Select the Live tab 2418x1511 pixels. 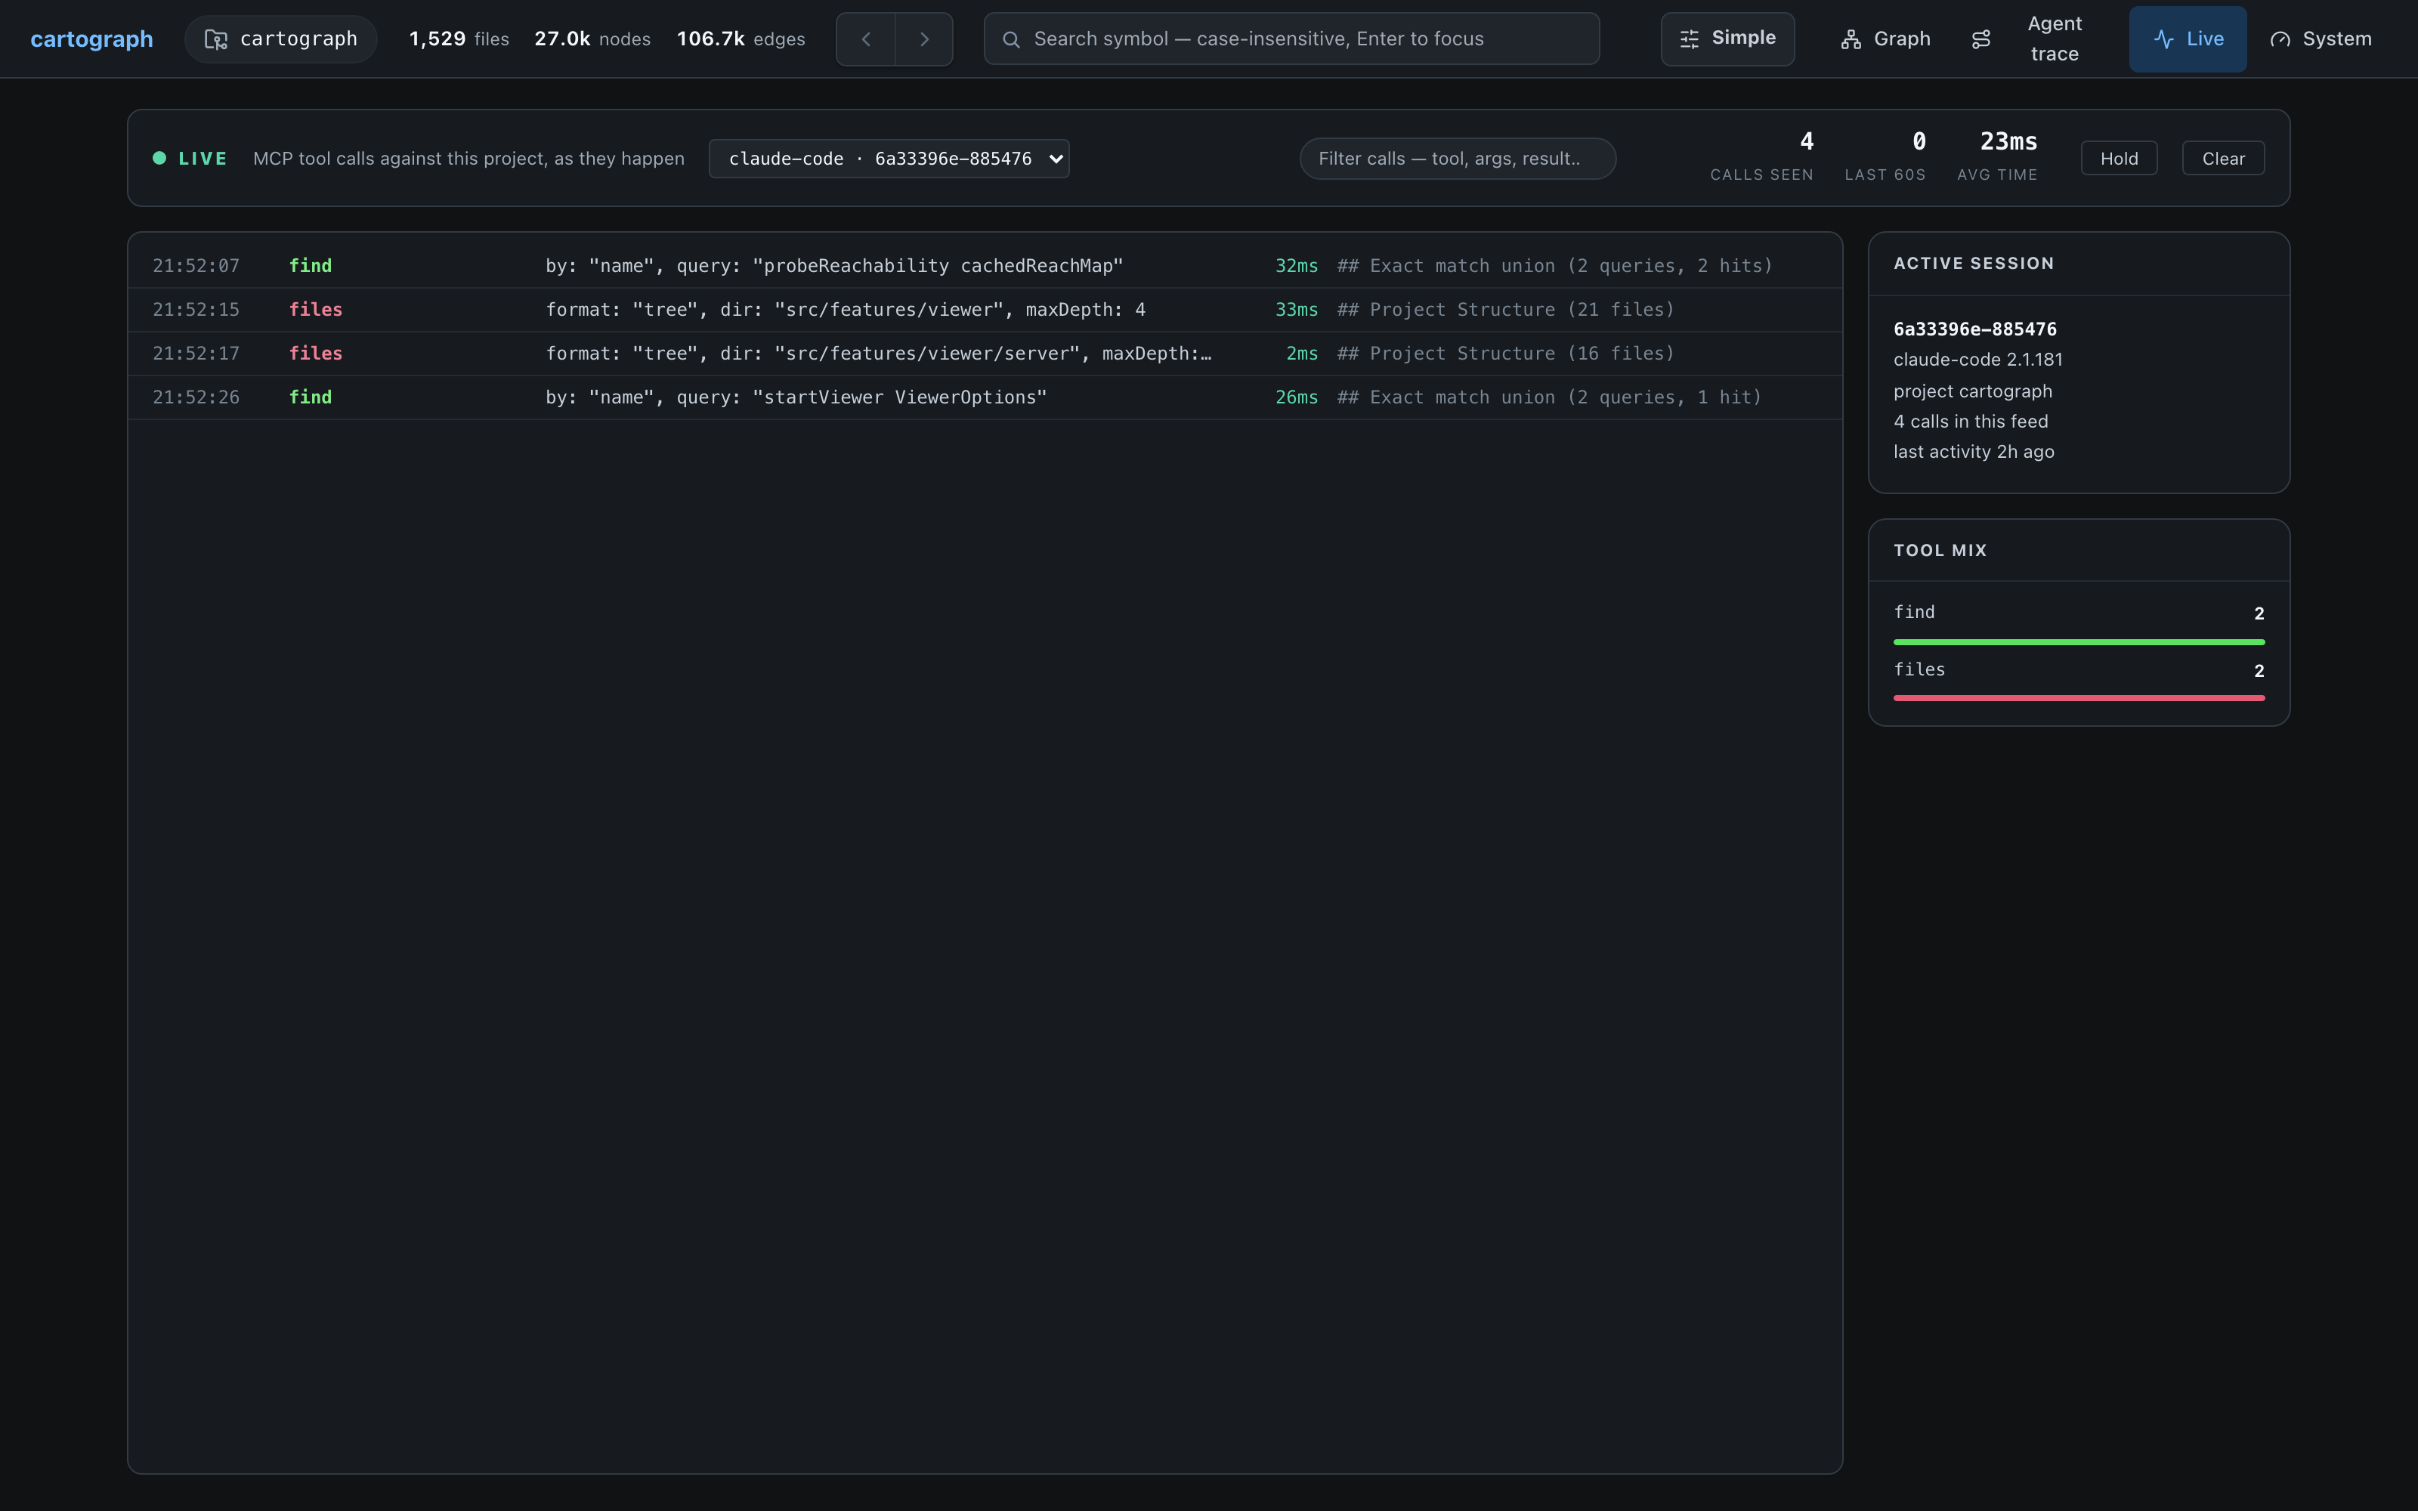[2188, 39]
